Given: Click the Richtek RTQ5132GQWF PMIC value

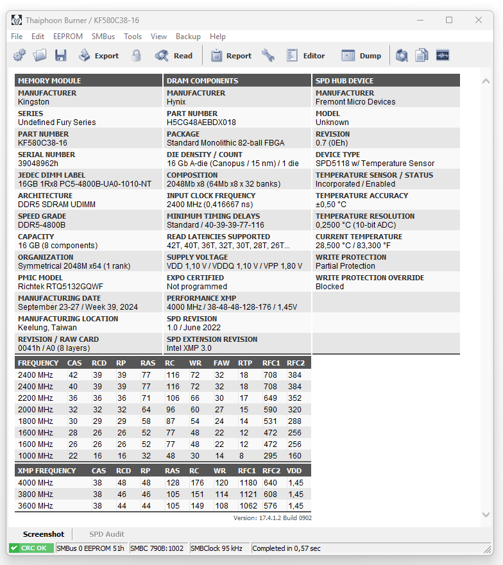Looking at the screenshot, I should [x=60, y=287].
